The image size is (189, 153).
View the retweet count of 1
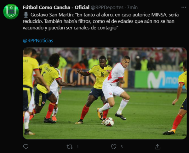(x=77, y=147)
